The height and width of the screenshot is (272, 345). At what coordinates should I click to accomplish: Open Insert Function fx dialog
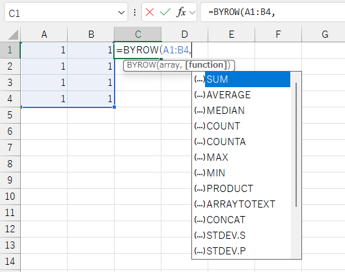(x=181, y=12)
